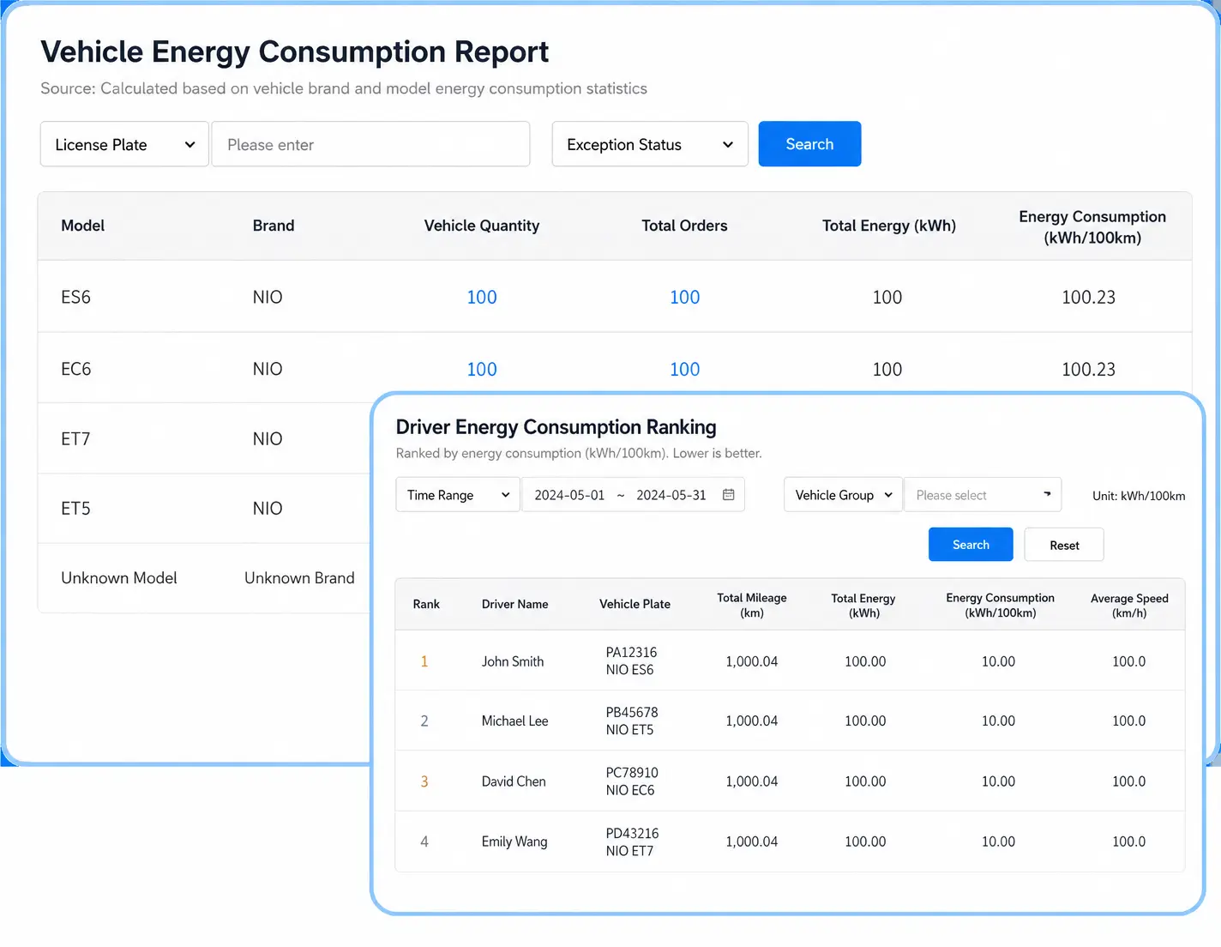Click vehicle plate PD43216
Viewport: 1221px width, 947px height.
(632, 833)
